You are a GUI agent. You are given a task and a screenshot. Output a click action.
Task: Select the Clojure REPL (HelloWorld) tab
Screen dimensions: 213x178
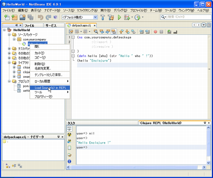point(161,123)
